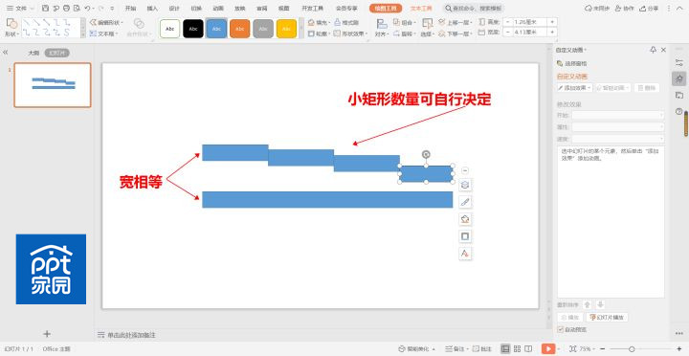Collapse floating toolbar with minus button
Image resolution: width=689 pixels, height=356 pixels.
click(x=465, y=170)
